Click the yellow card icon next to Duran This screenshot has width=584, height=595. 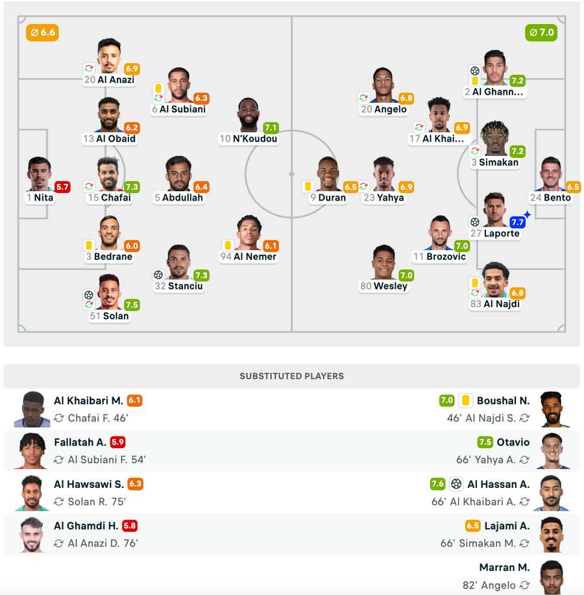[x=308, y=186]
